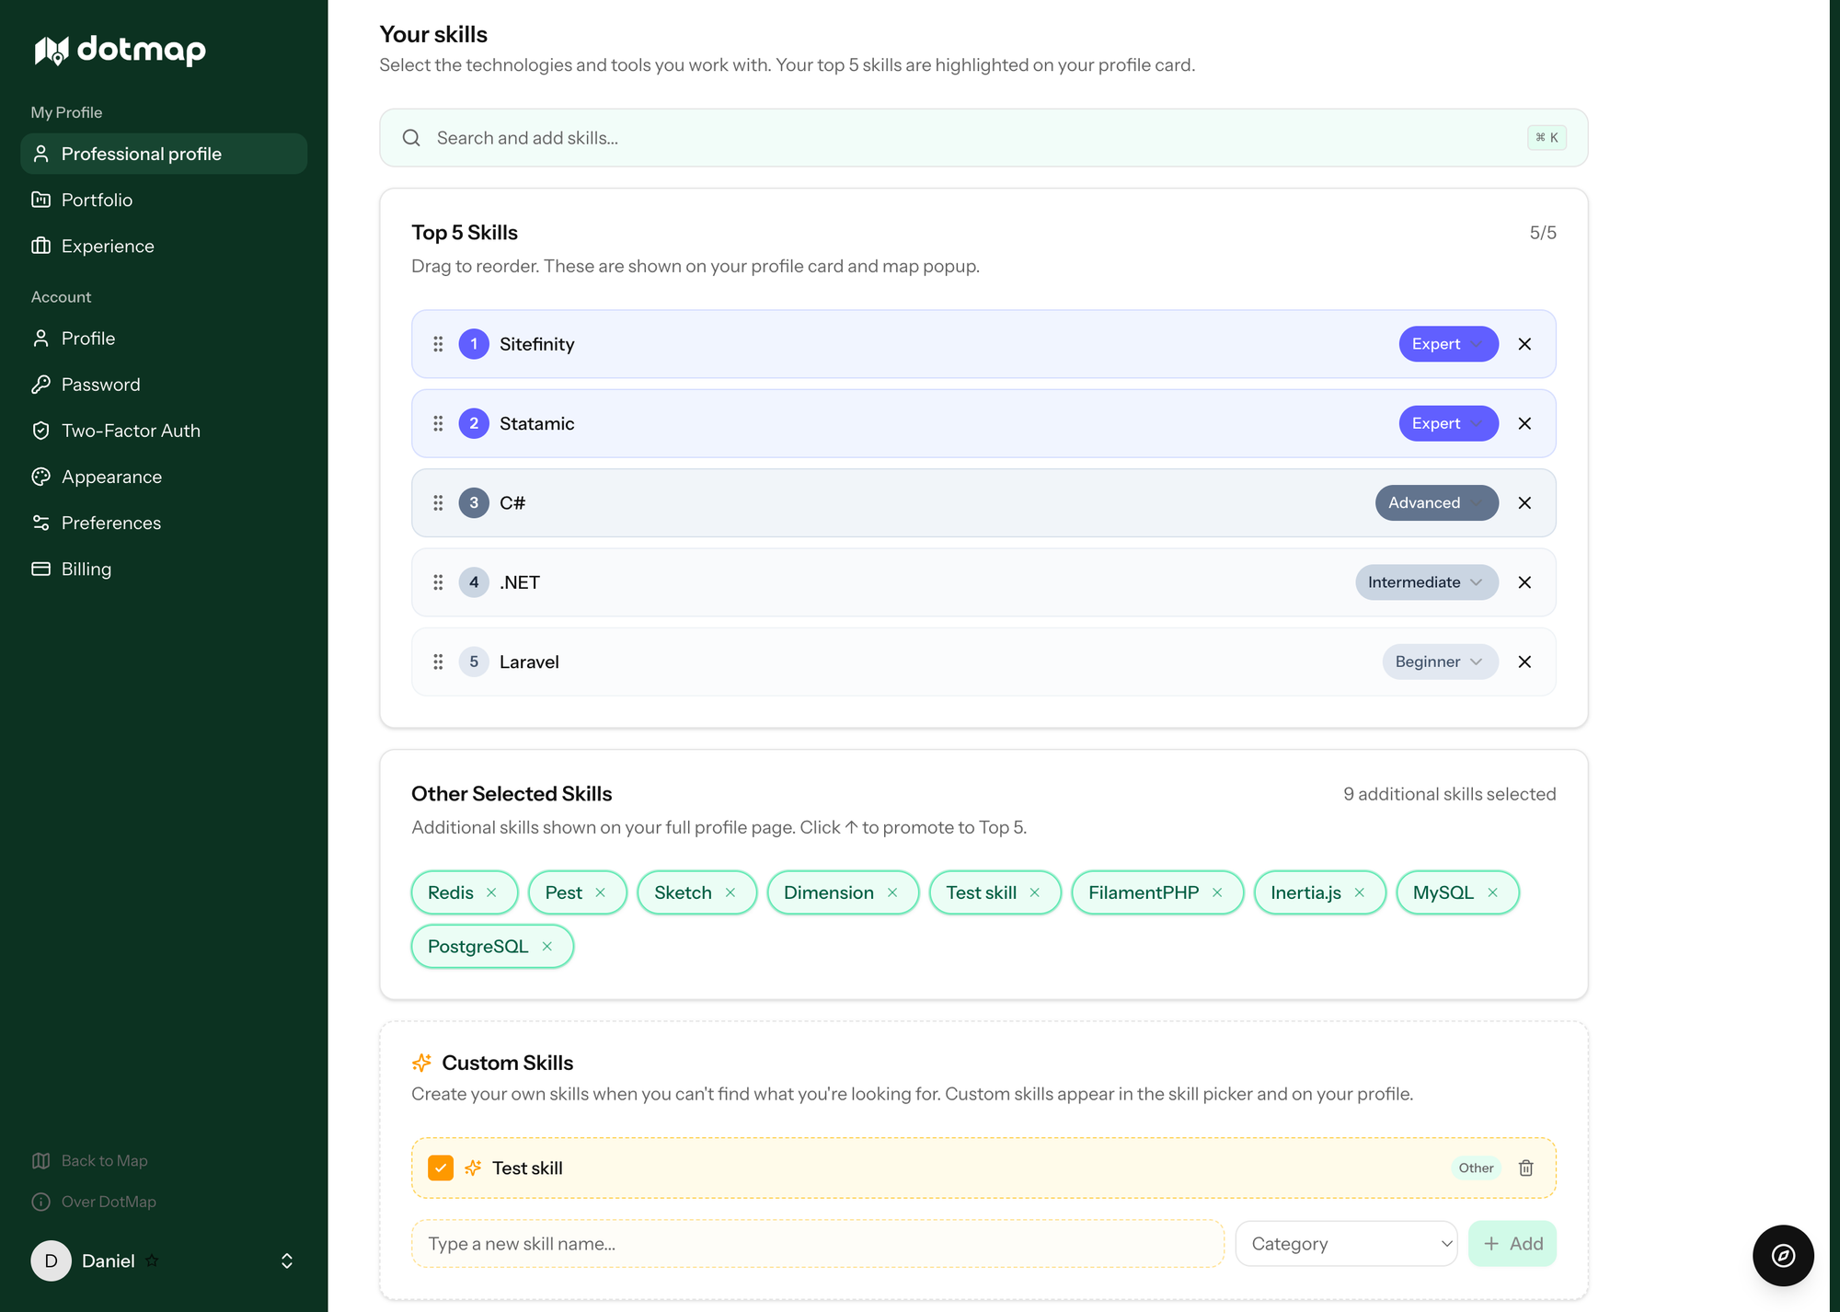The height and width of the screenshot is (1312, 1840).
Task: Uncheck the Test skill checkbox
Action: [441, 1168]
